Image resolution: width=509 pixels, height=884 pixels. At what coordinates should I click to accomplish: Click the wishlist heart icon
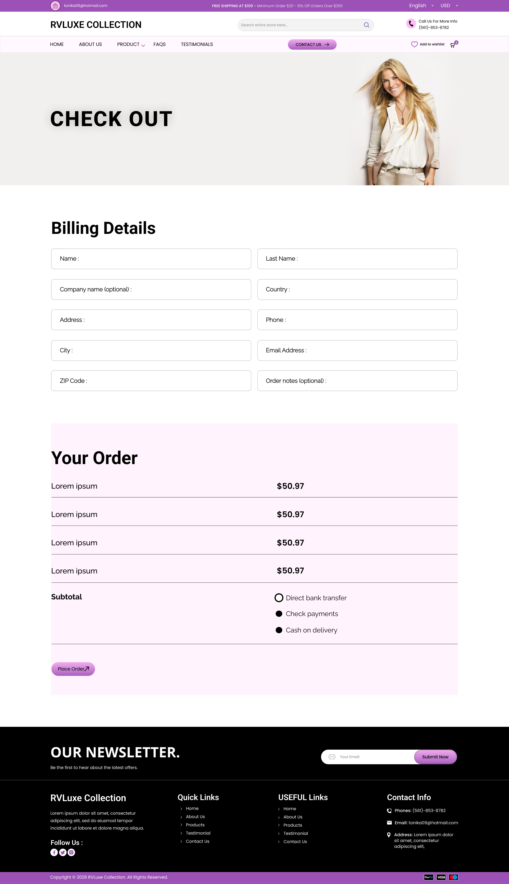tap(414, 44)
